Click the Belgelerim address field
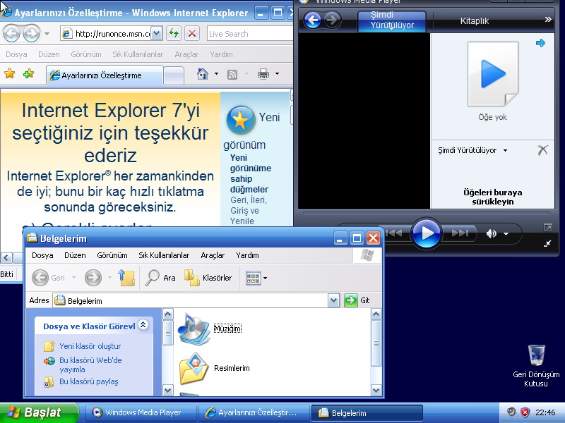Screen dimensions: 565x423 click(197, 300)
